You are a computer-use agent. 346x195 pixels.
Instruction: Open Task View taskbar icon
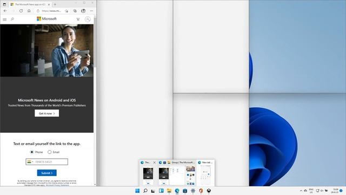153,191
